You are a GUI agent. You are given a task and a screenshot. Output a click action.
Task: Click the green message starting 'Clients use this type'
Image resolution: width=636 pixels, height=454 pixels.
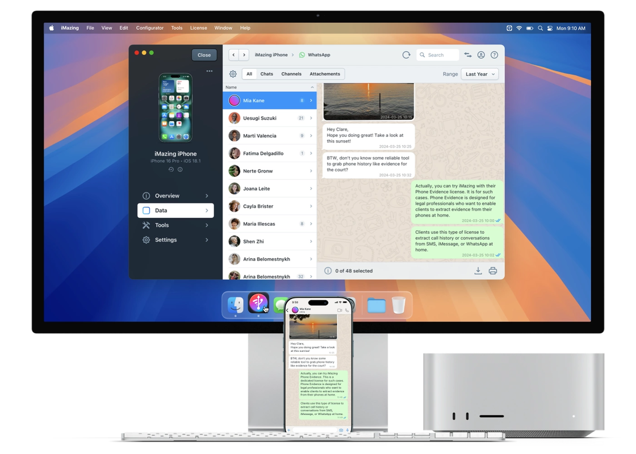coord(457,242)
